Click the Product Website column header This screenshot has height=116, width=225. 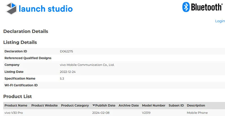tap(44, 105)
